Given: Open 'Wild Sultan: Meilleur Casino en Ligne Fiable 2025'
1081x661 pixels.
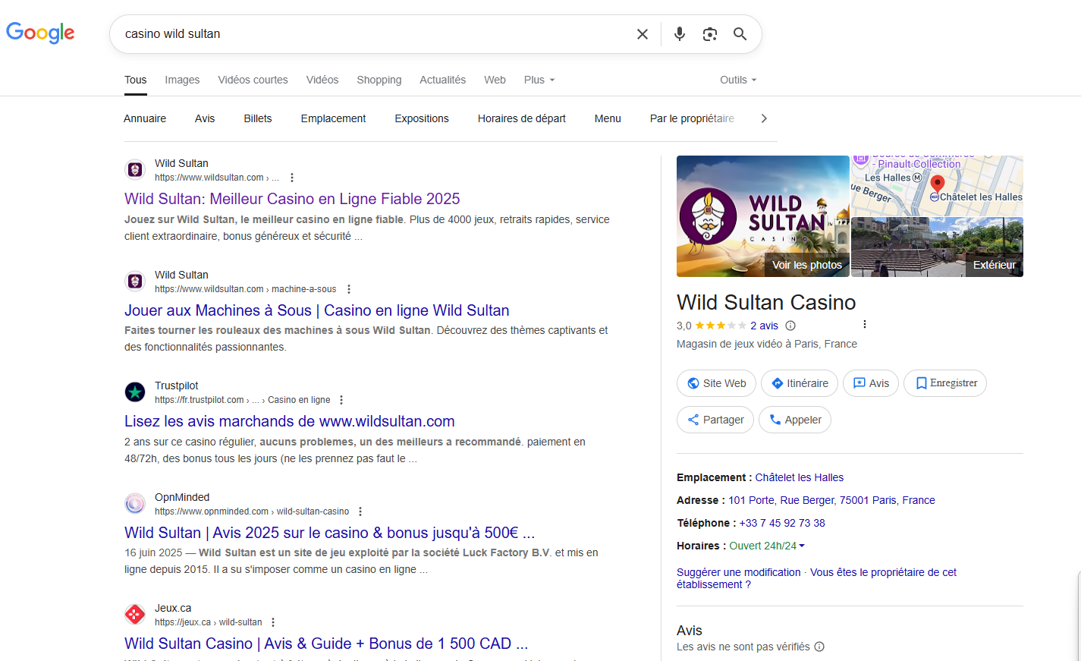Looking at the screenshot, I should coord(292,199).
